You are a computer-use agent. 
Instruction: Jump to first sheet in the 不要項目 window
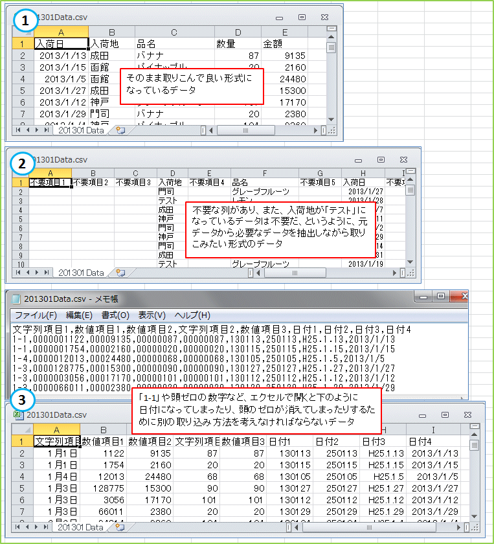point(18,273)
